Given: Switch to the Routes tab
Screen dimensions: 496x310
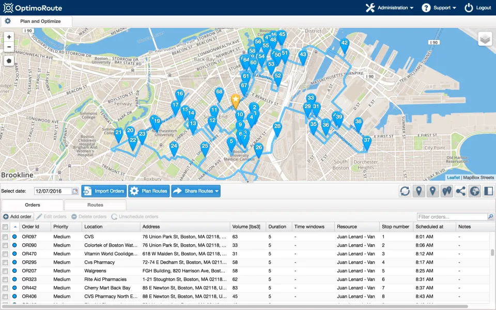Looking at the screenshot, I should click(95, 205).
